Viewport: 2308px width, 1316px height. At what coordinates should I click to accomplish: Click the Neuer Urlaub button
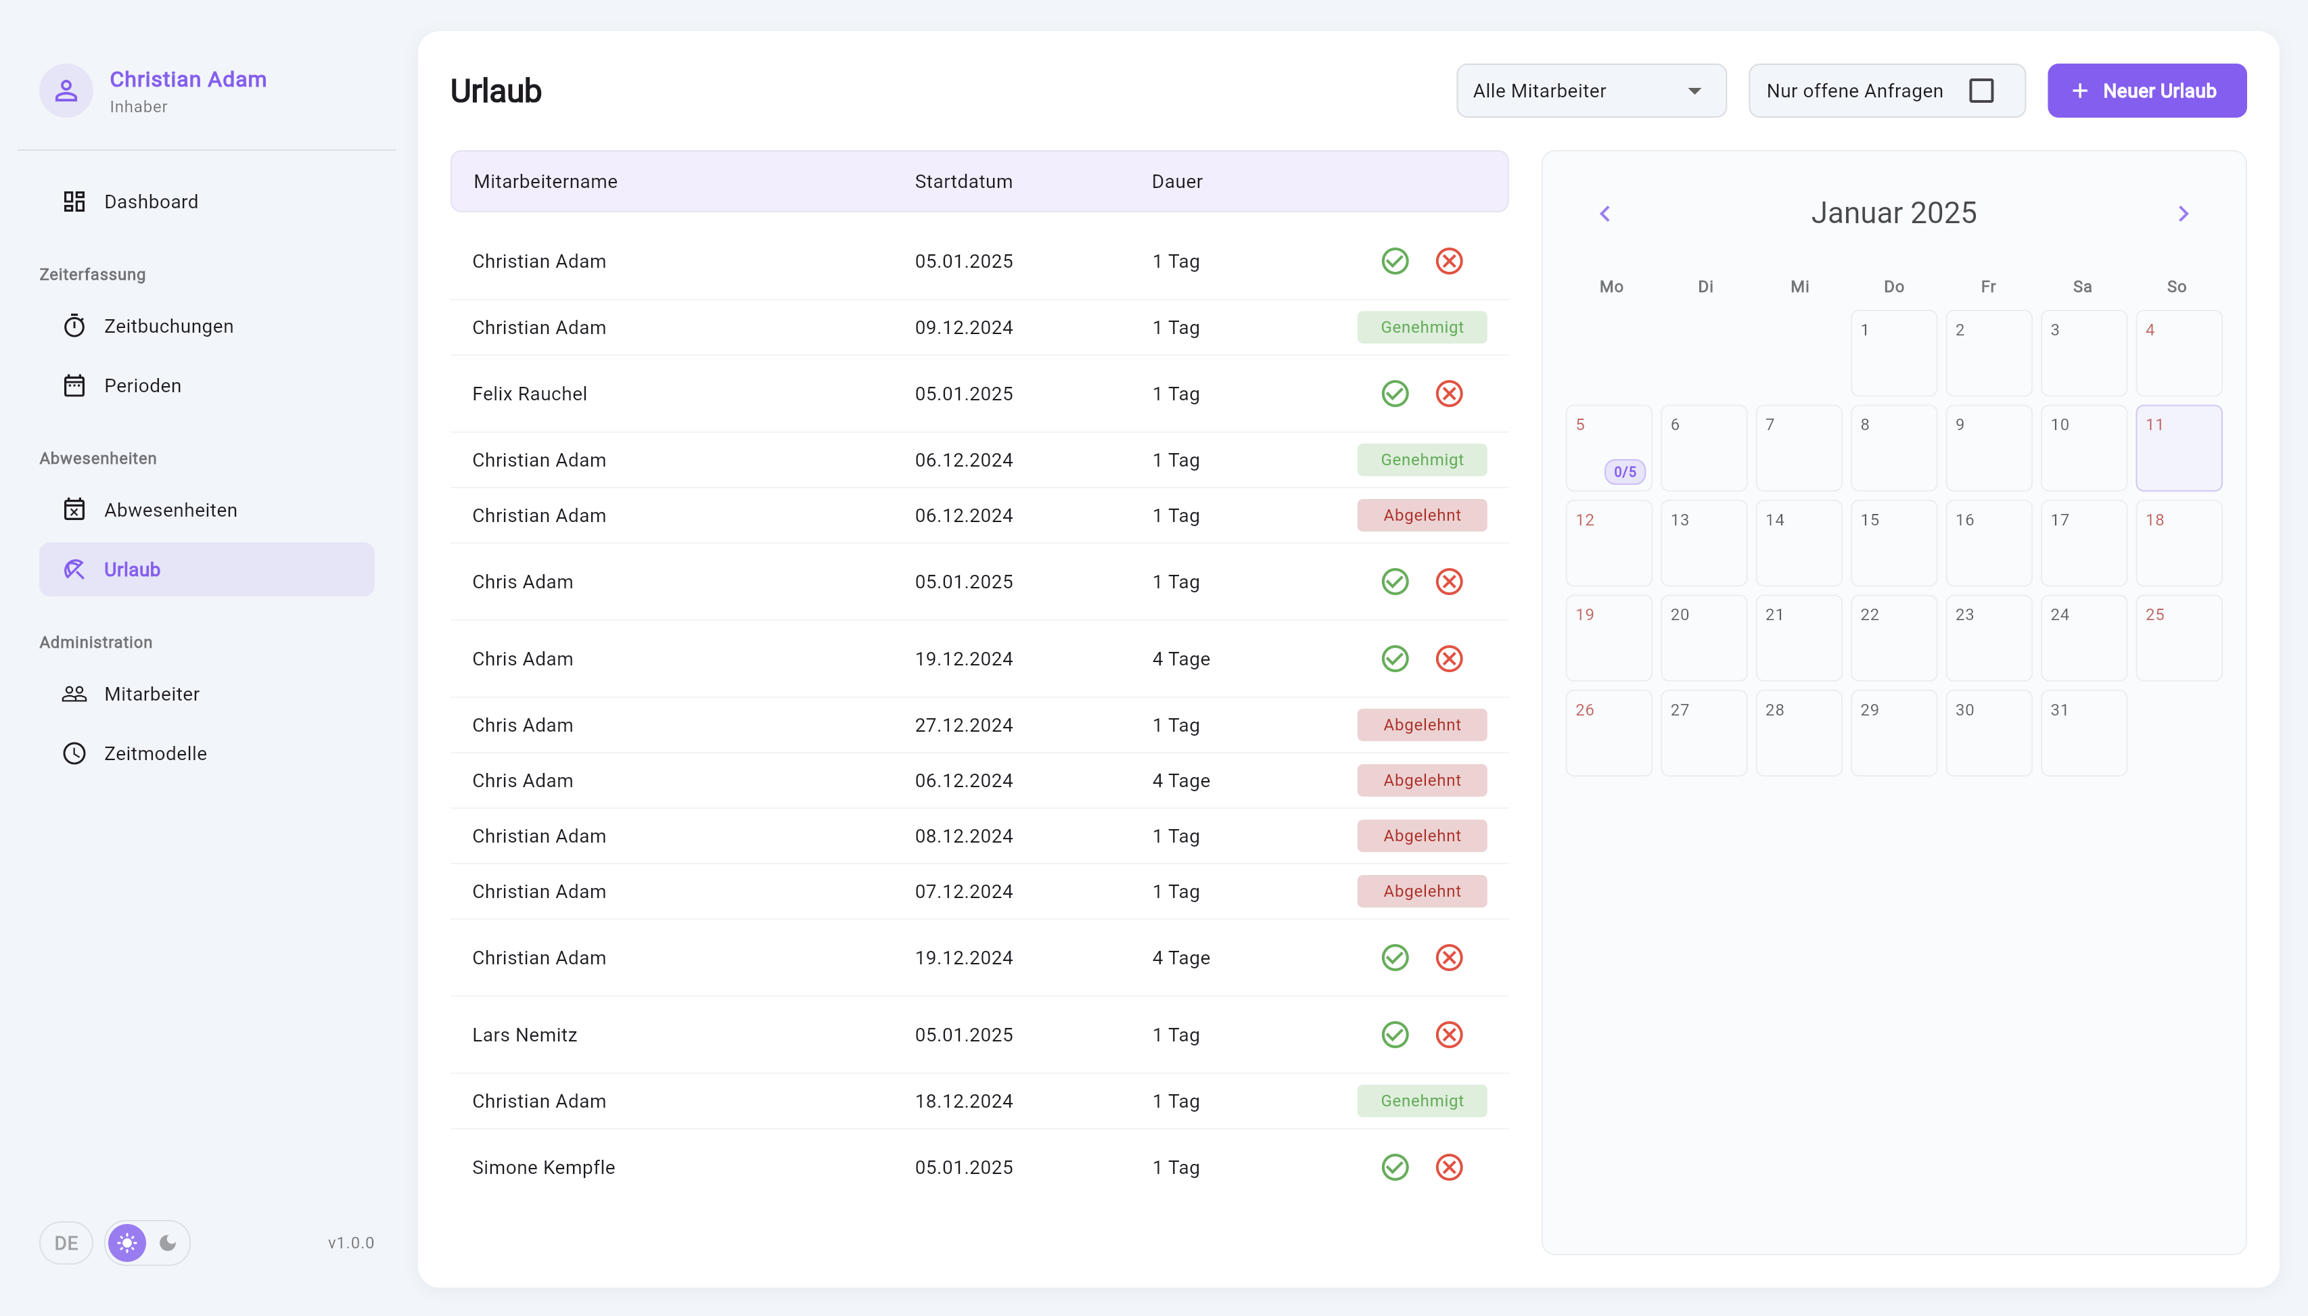[2146, 91]
